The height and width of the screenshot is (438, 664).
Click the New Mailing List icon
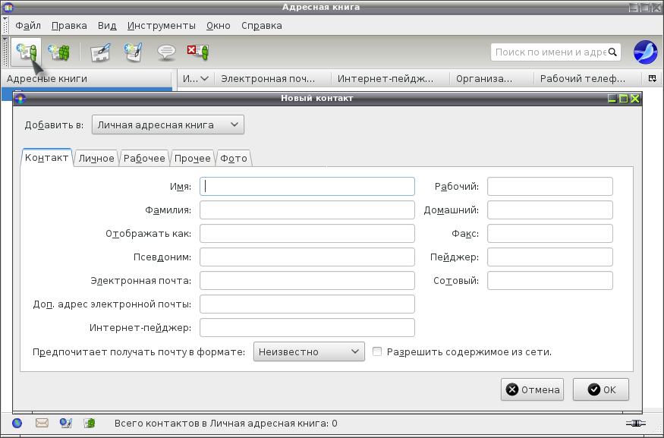58,52
